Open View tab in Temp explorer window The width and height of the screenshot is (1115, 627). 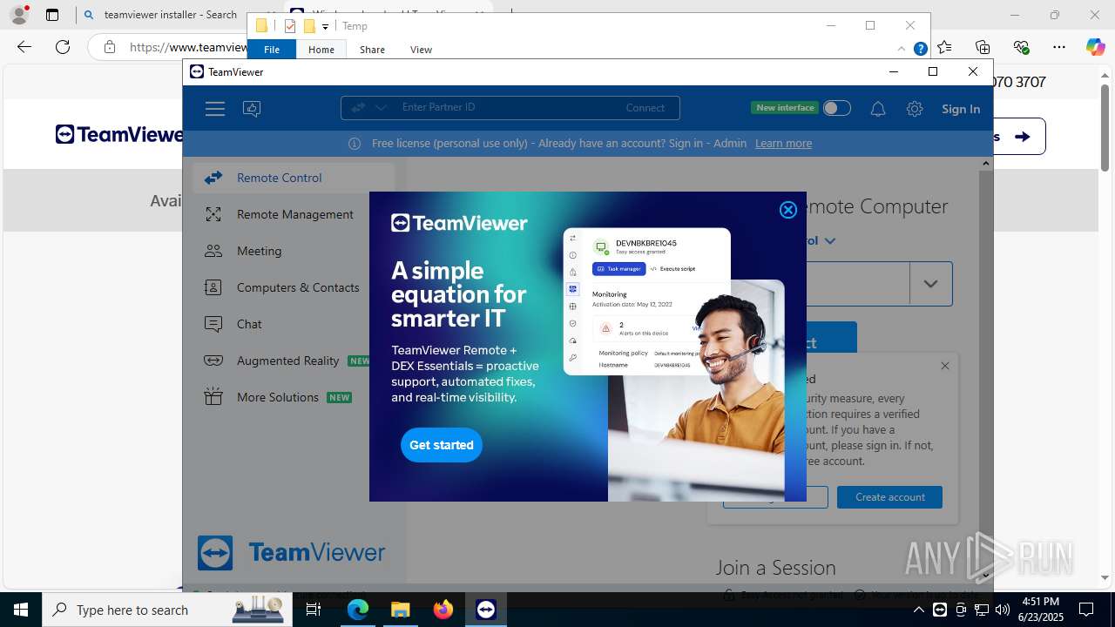(x=421, y=50)
